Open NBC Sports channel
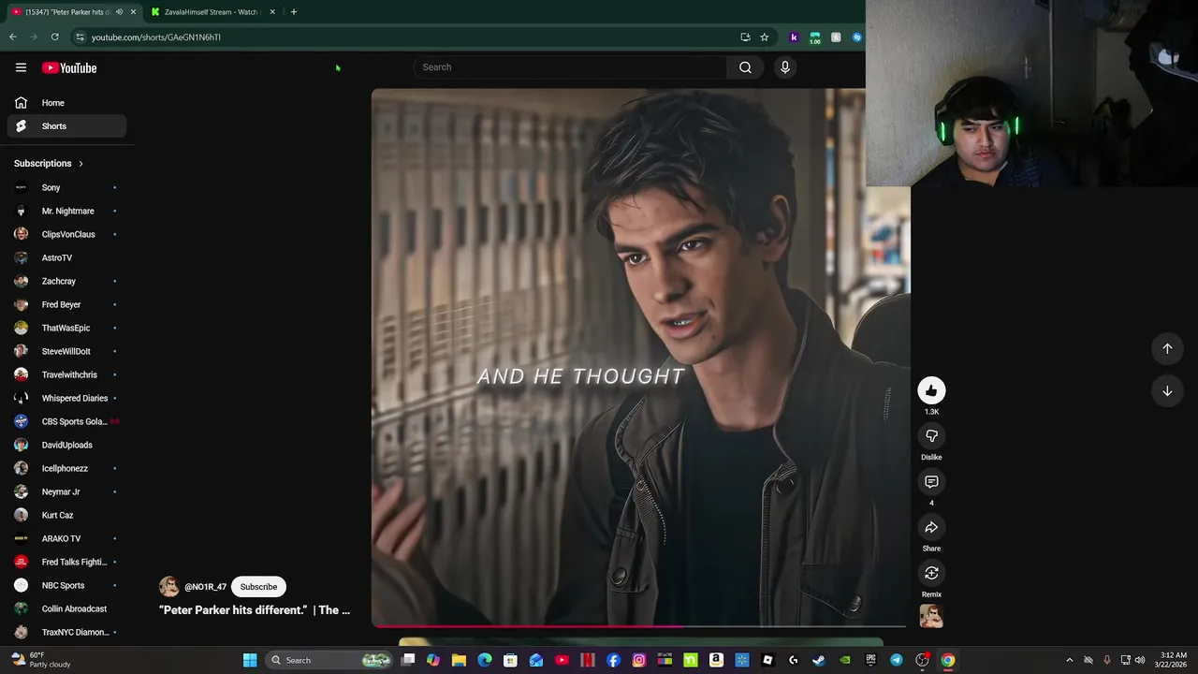 (66, 585)
